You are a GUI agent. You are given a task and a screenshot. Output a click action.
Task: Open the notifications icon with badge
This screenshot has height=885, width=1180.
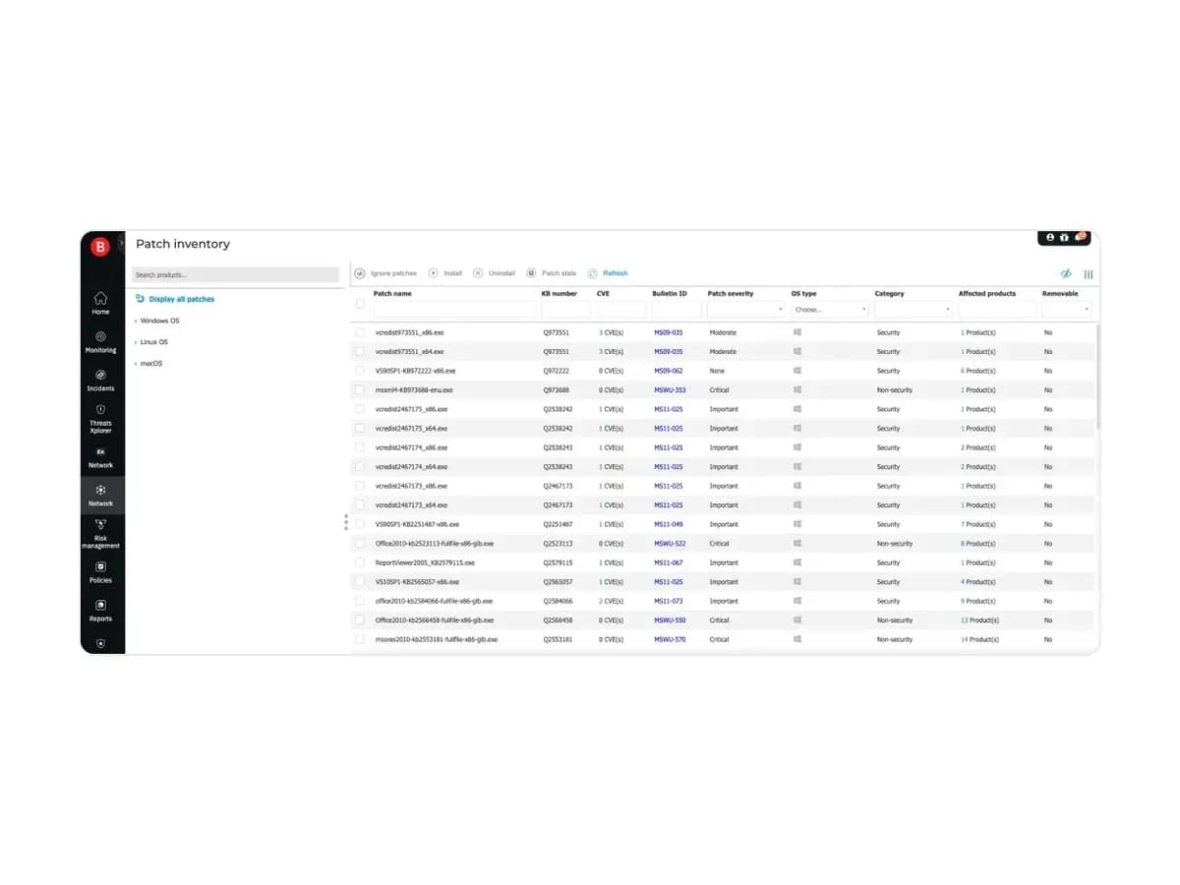point(1080,237)
